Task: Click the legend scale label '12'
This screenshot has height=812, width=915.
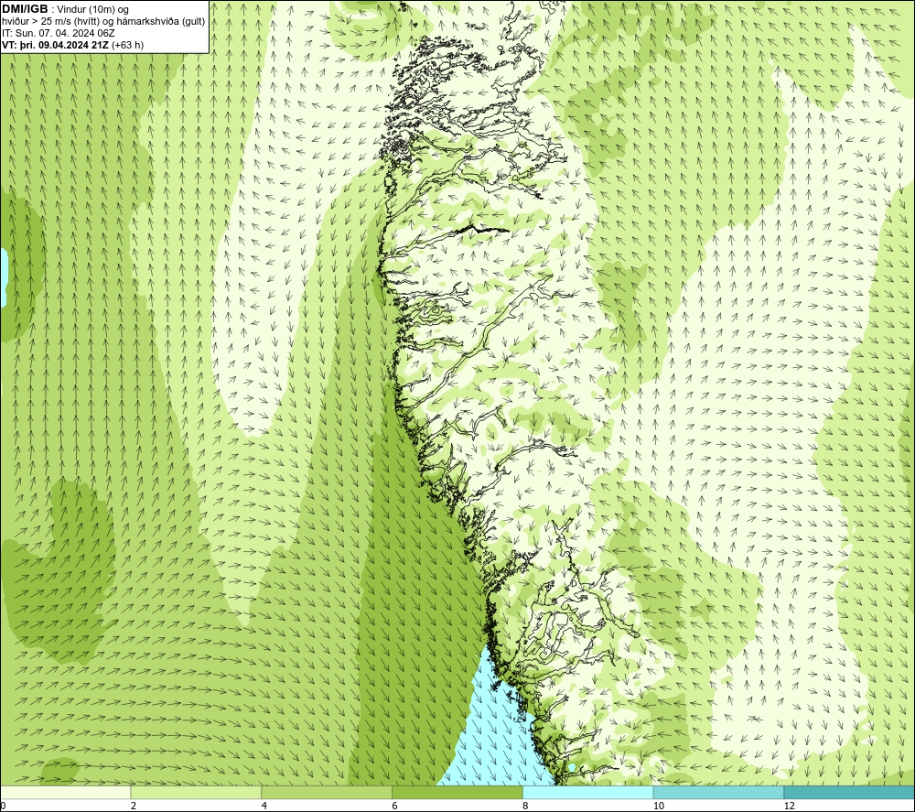Action: click(790, 807)
